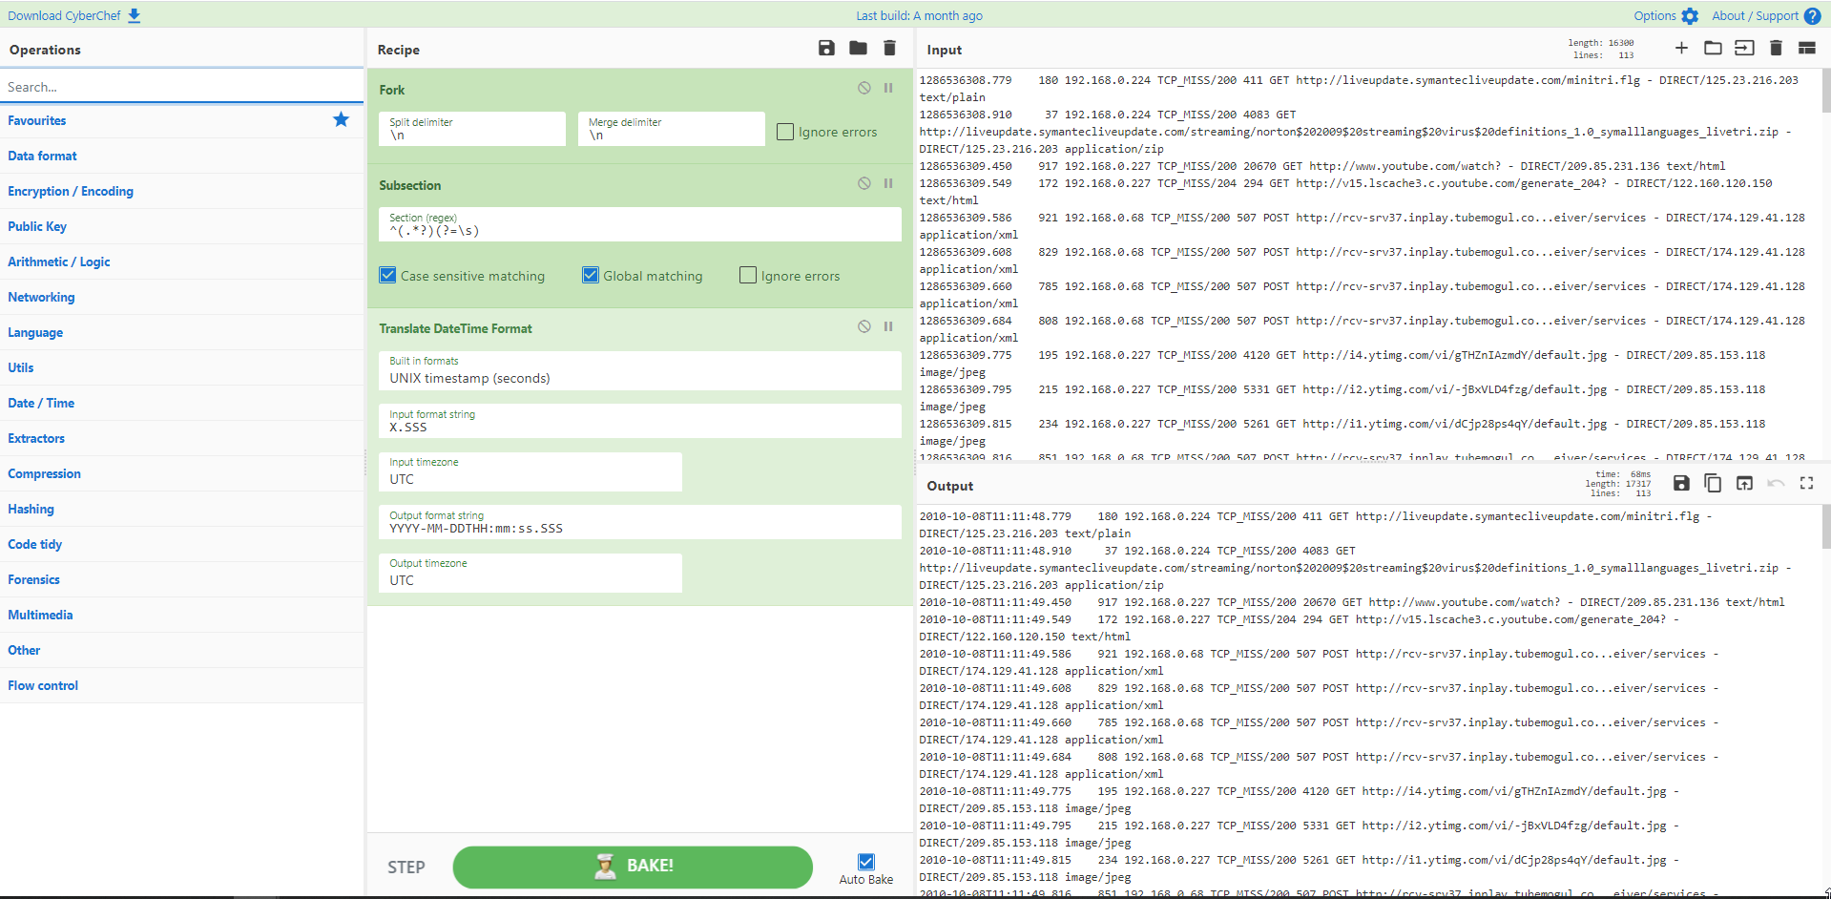Save output to file
1831x899 pixels.
point(1681,483)
